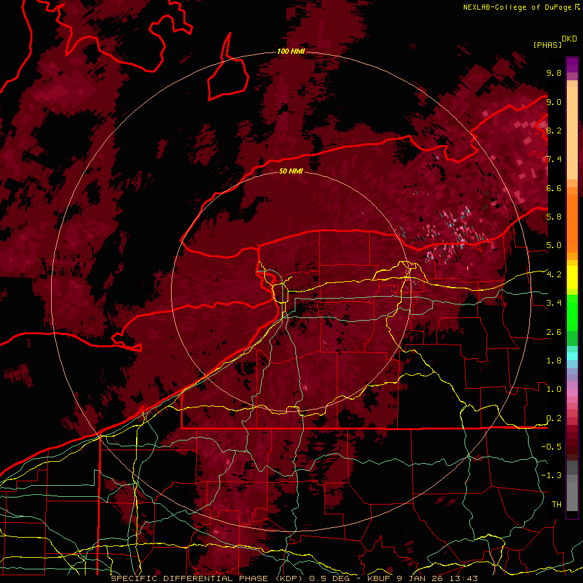Pick the 0.2 color scale value

tap(554, 418)
